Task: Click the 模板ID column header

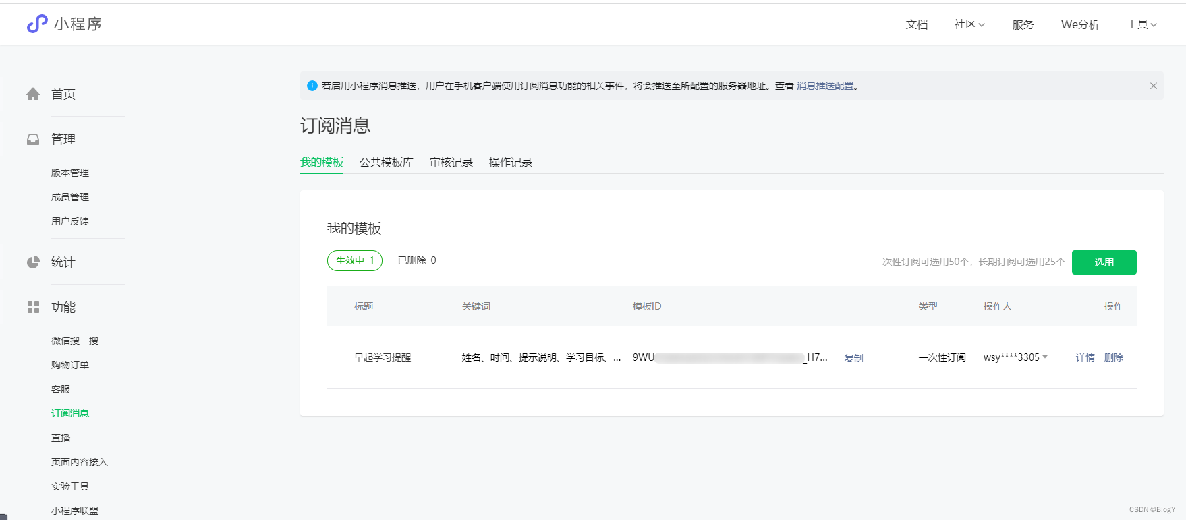Action: [x=647, y=306]
